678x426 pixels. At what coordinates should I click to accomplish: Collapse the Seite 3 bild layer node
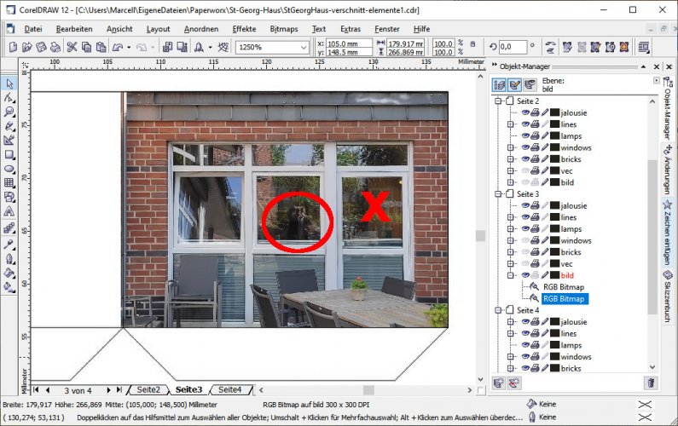[x=510, y=275]
